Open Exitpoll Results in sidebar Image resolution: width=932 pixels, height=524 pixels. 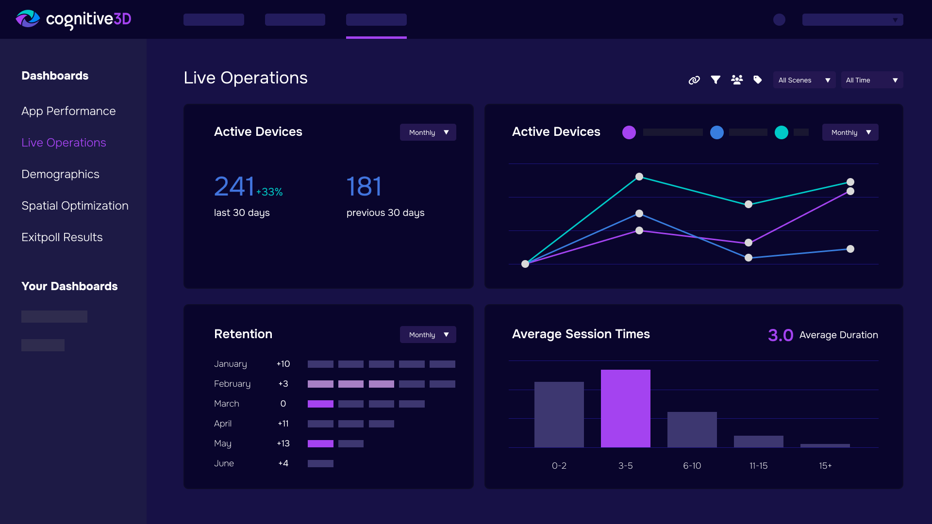pyautogui.click(x=62, y=237)
